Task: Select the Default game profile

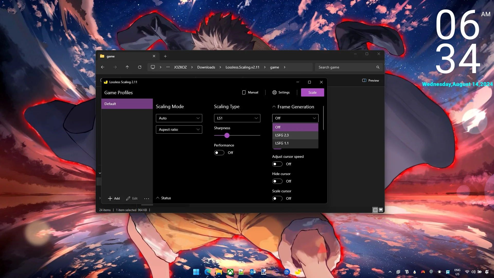Action: pos(127,104)
